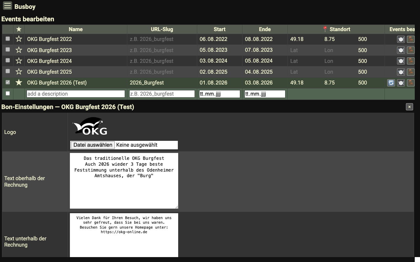This screenshot has width=420, height=262.
Task: Click the name 'OKG Burgfest 2025'
Action: pos(49,72)
